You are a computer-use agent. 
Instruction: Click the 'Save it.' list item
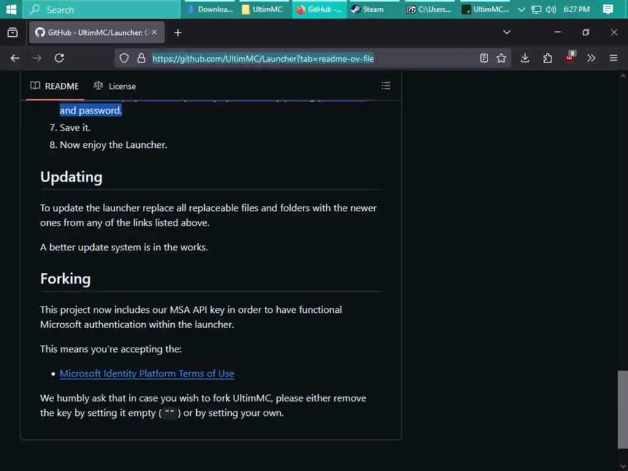(x=75, y=128)
